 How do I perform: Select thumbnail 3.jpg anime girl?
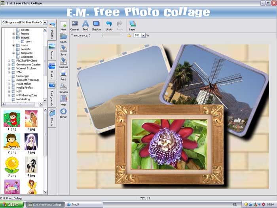click(x=31, y=142)
